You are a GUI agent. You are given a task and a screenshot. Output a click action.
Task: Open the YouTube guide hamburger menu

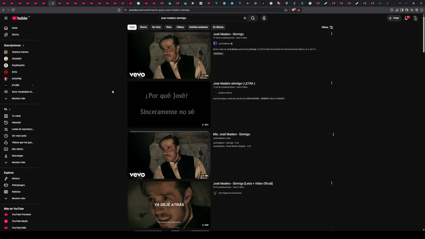coord(6,18)
